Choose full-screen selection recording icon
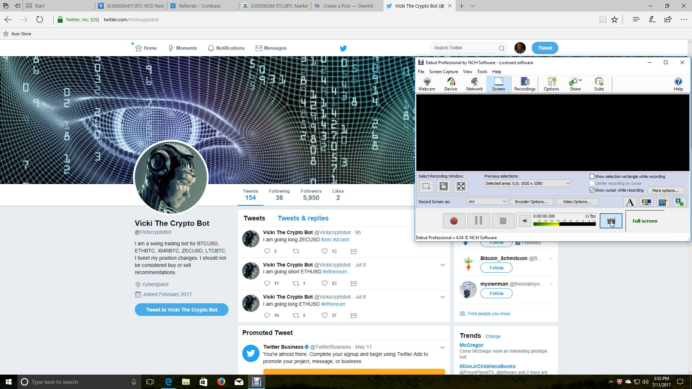 [461, 186]
